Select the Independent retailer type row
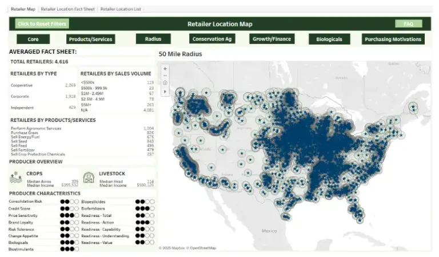 pos(43,108)
